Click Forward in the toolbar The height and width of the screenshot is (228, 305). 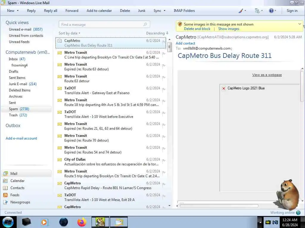72,11
